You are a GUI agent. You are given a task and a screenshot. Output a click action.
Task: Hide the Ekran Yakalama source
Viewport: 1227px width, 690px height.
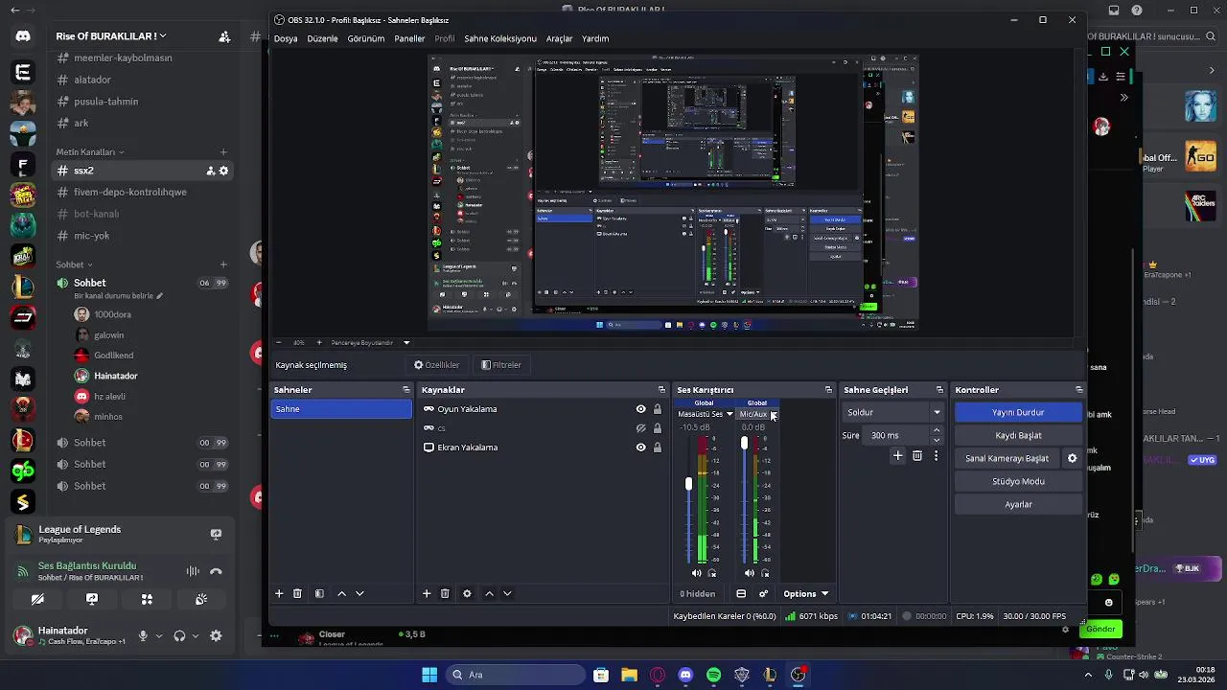(x=640, y=448)
